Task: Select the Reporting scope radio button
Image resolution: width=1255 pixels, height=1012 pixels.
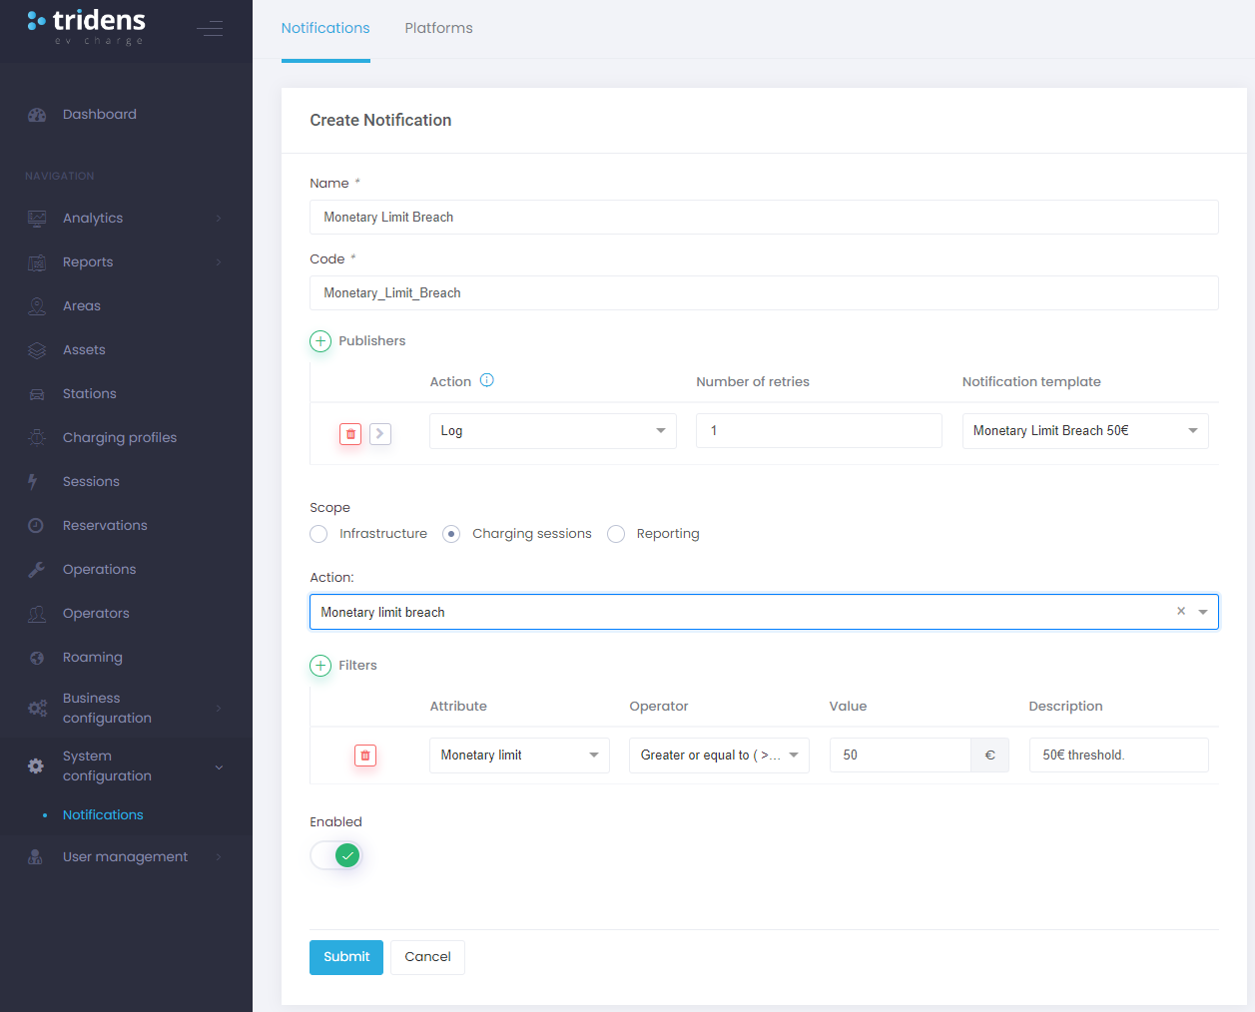Action: (616, 534)
